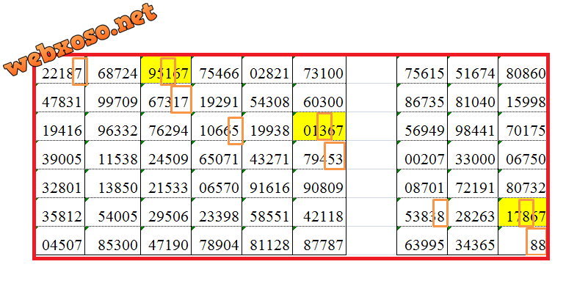Select the yellow highlighted cell 95167
This screenshot has height=289, width=577.
[x=166, y=70]
